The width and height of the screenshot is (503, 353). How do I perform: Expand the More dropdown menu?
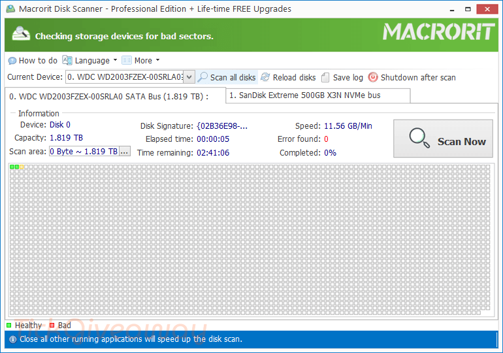point(157,60)
